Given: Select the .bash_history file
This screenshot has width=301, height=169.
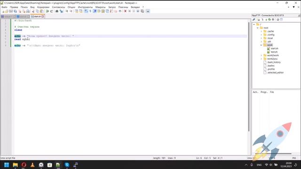Looking at the screenshot, I should pyautogui.click(x=274, y=62).
